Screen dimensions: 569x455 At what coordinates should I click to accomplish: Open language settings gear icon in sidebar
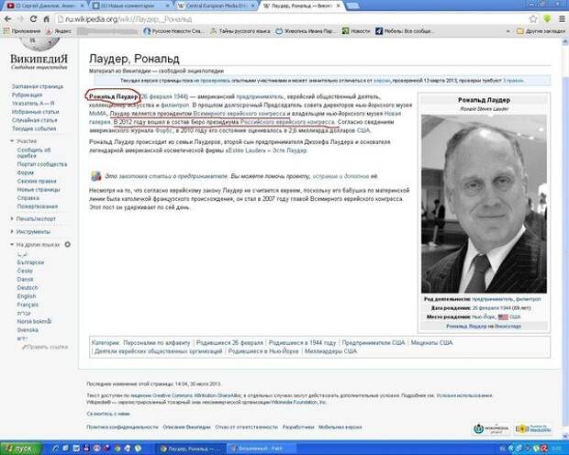pyautogui.click(x=68, y=245)
